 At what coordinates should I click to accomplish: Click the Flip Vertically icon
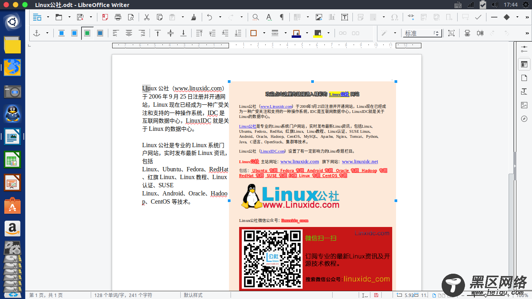tap(467, 33)
